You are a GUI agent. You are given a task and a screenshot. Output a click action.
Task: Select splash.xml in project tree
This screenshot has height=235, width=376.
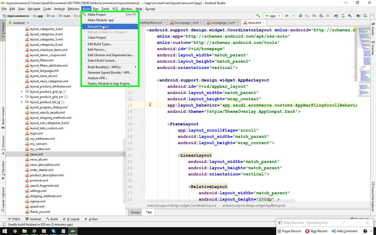pyautogui.click(x=37, y=207)
